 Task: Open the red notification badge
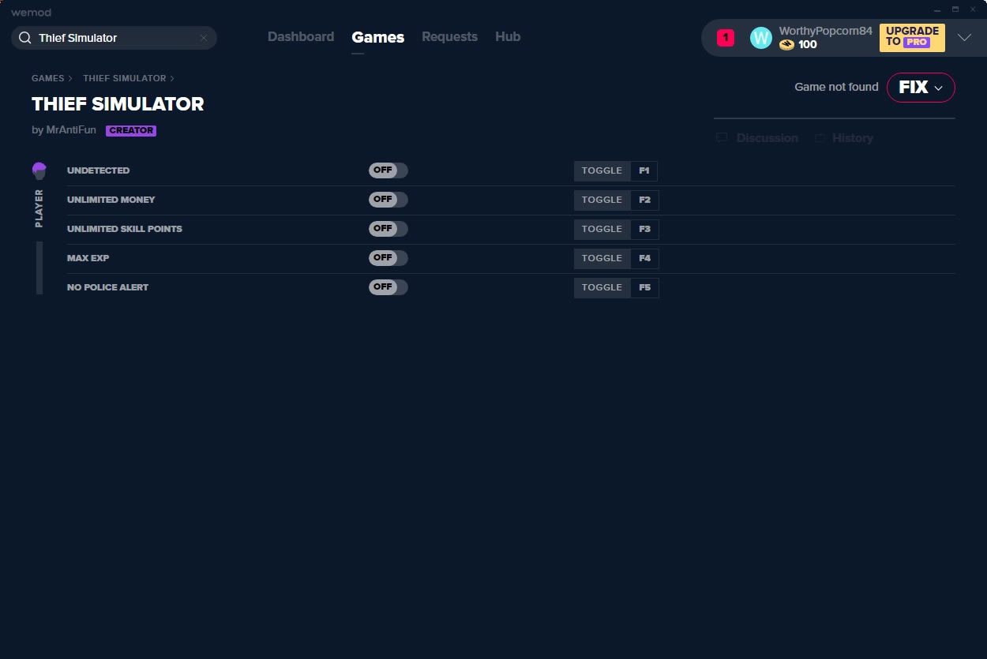[x=725, y=38]
